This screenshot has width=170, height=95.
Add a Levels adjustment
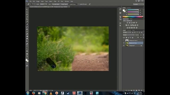pyautogui.click(x=130, y=23)
